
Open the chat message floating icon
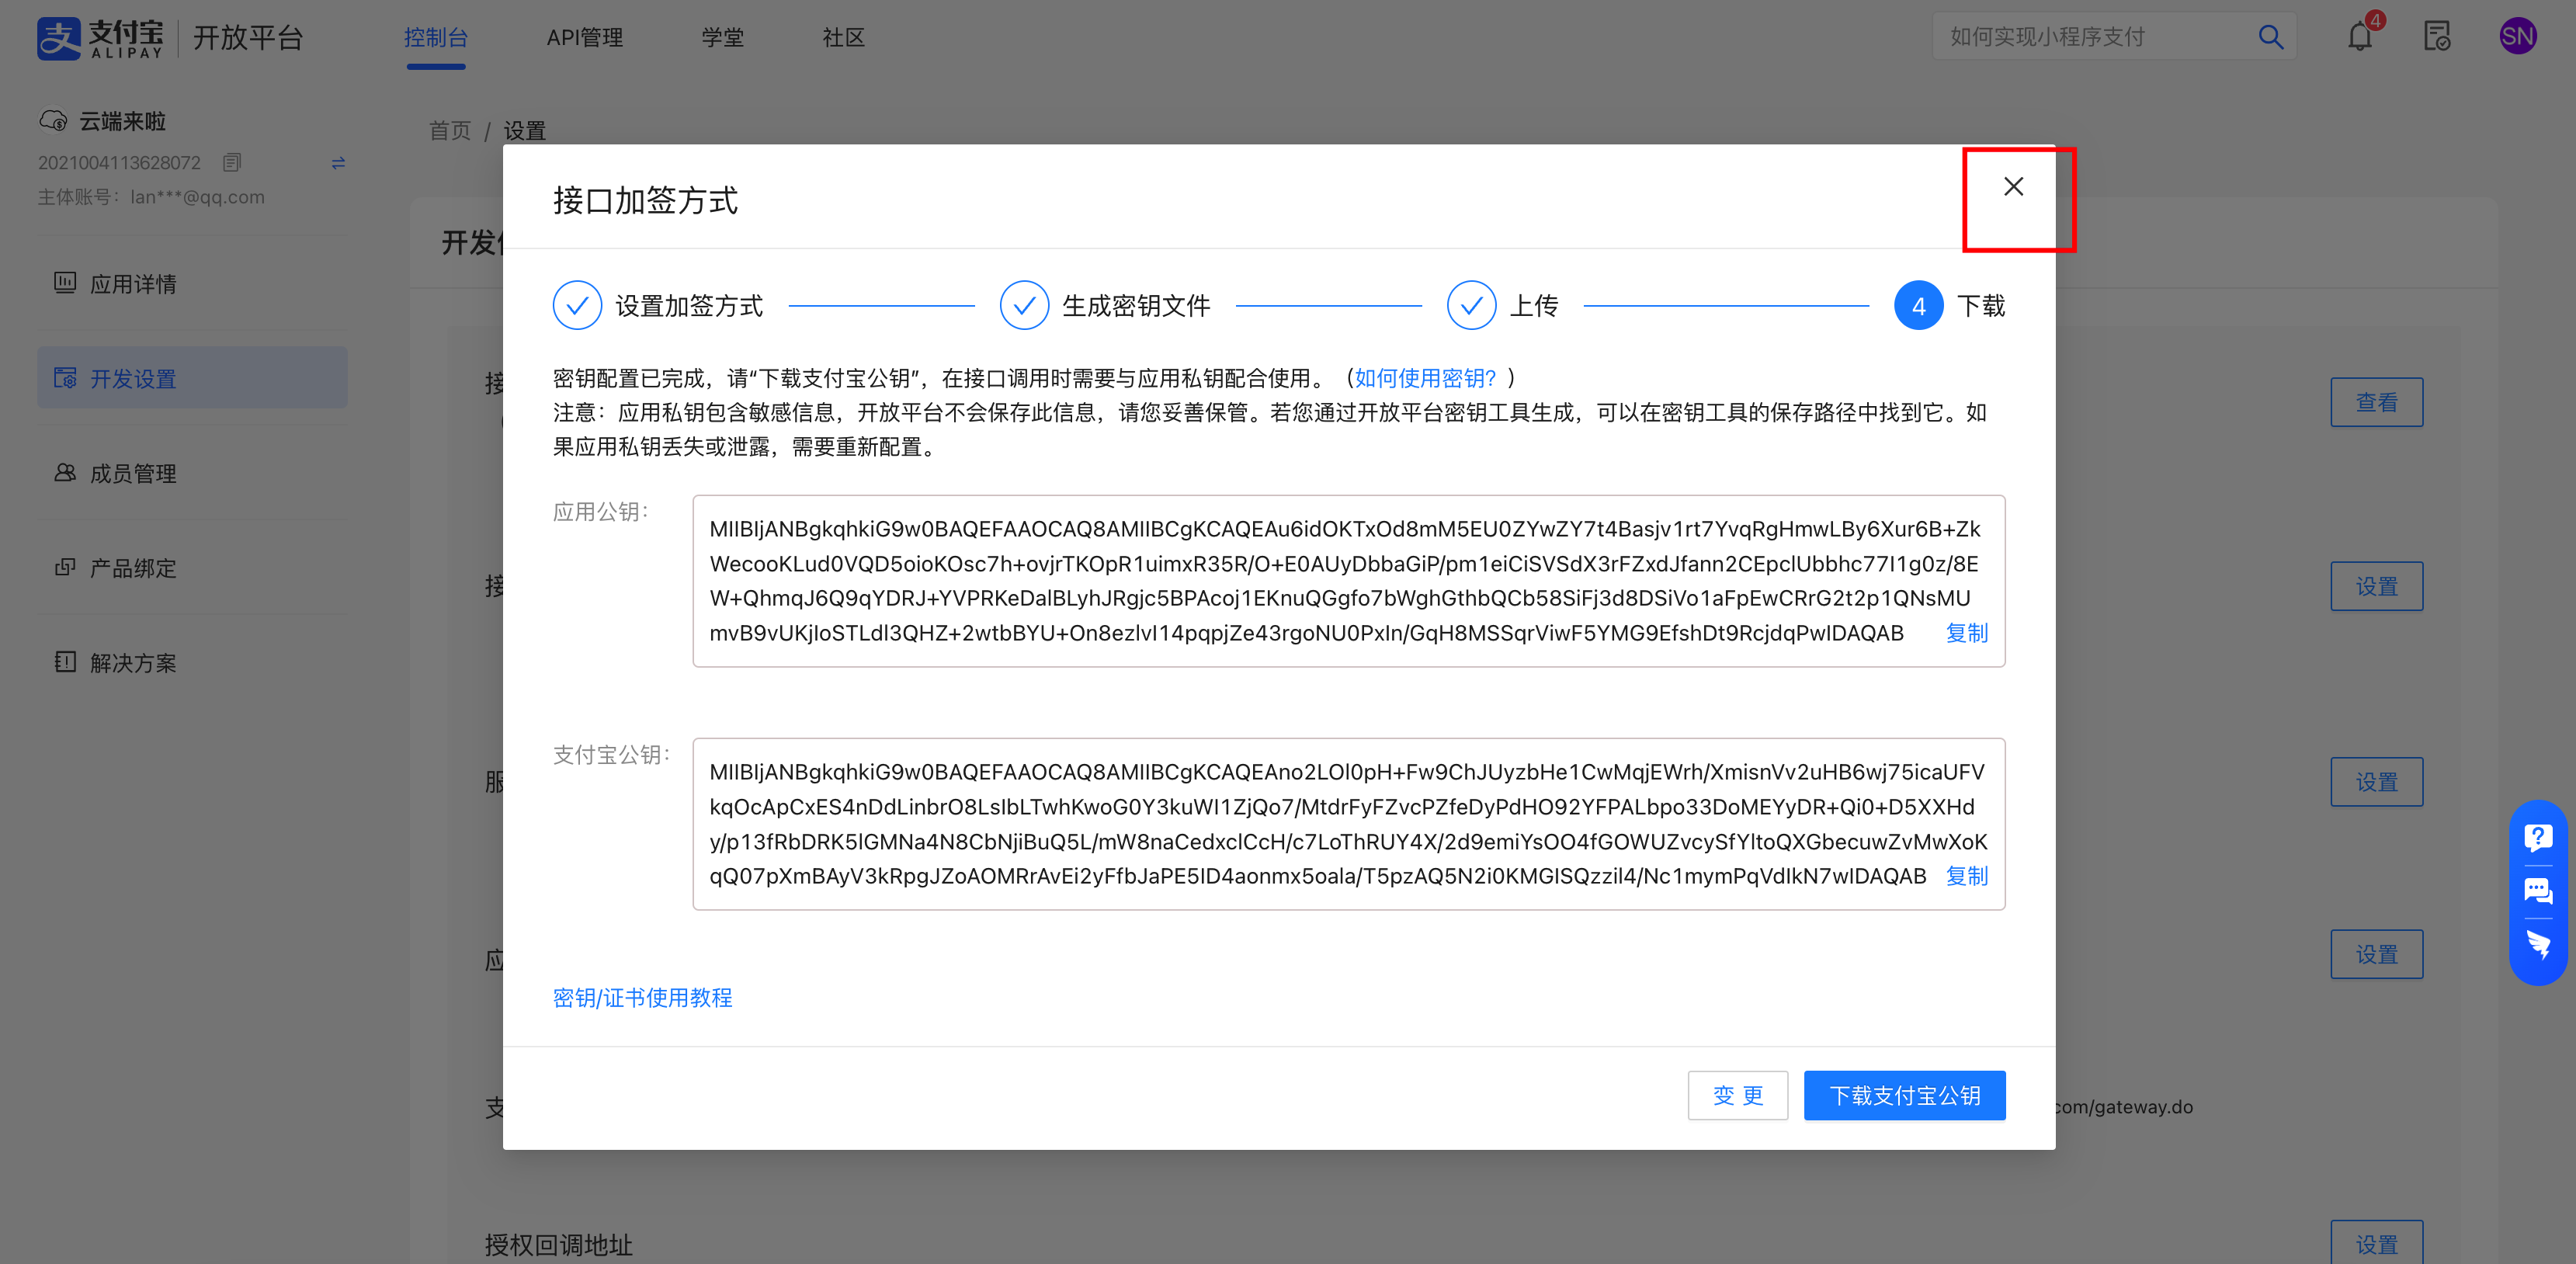[x=2538, y=891]
